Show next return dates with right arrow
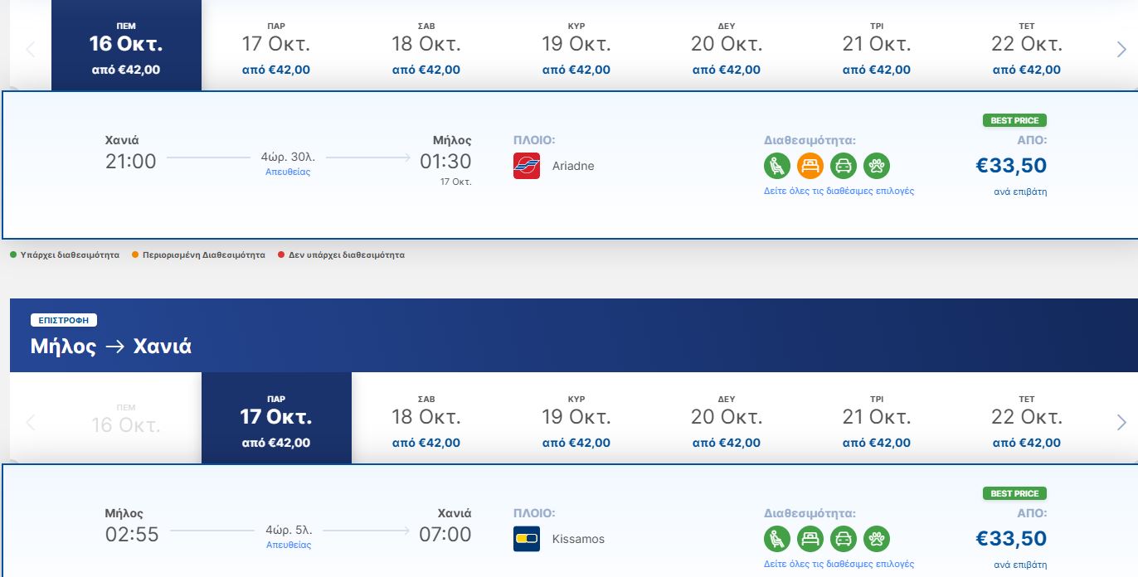1138x577 pixels. pos(1121,423)
